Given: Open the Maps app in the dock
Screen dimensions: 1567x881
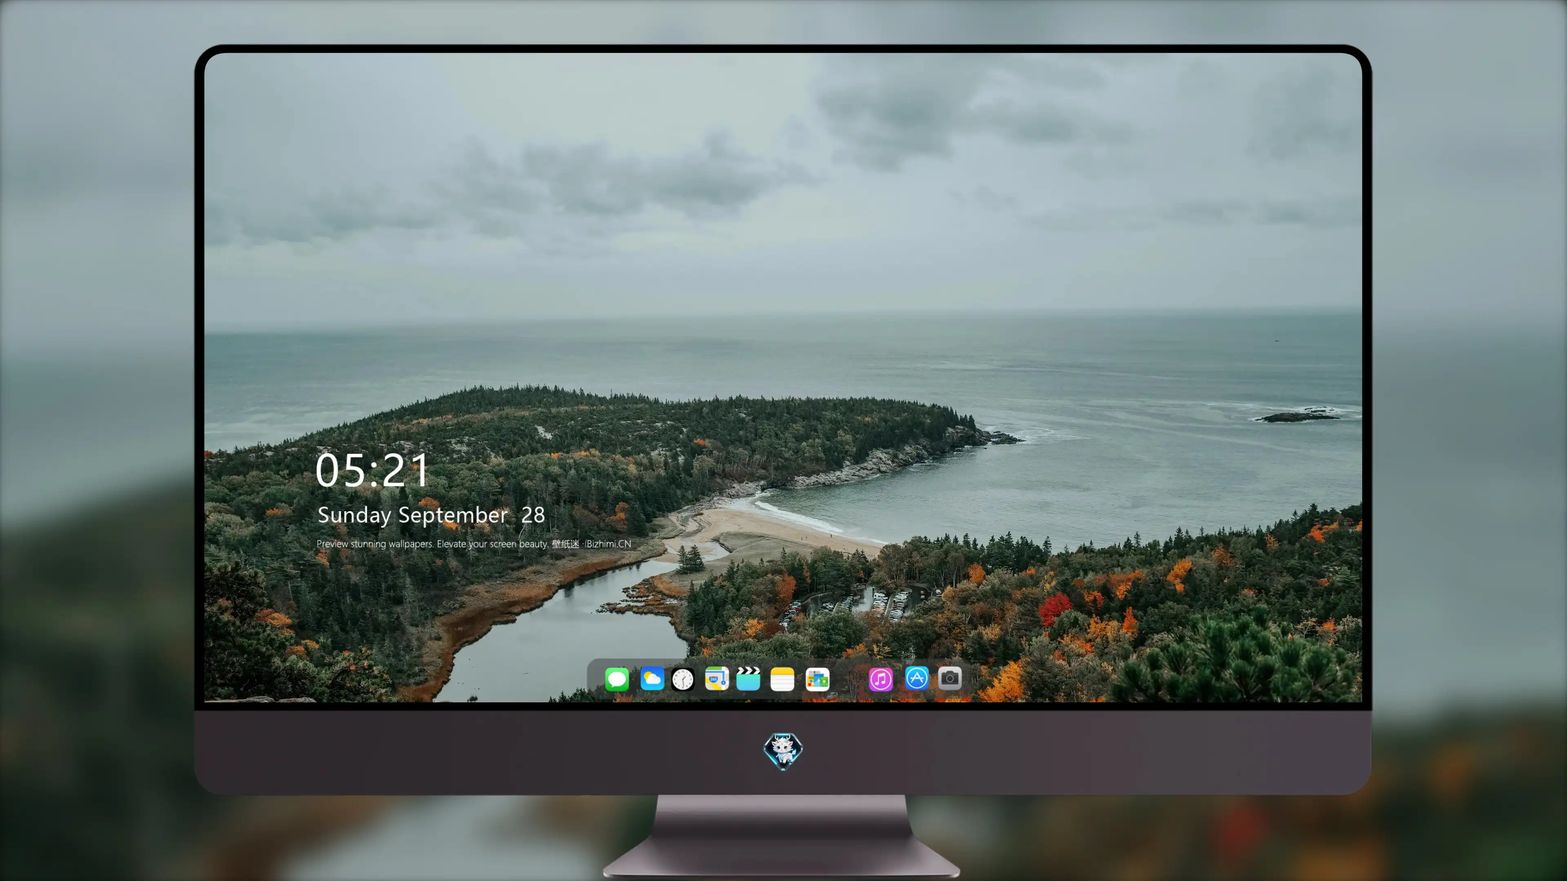Looking at the screenshot, I should click(x=717, y=679).
